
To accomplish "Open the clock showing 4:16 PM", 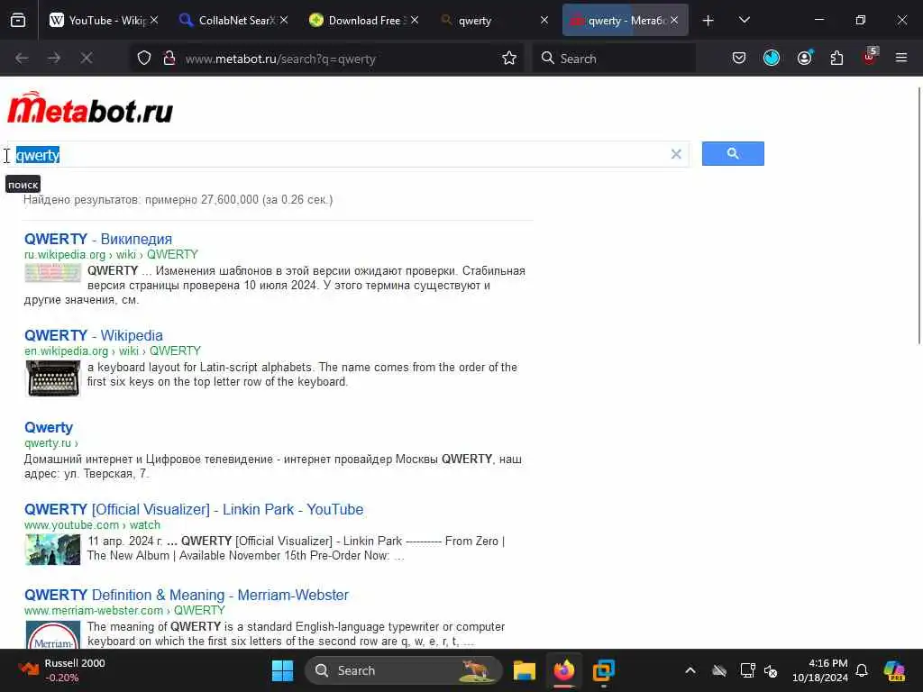I will [819, 670].
